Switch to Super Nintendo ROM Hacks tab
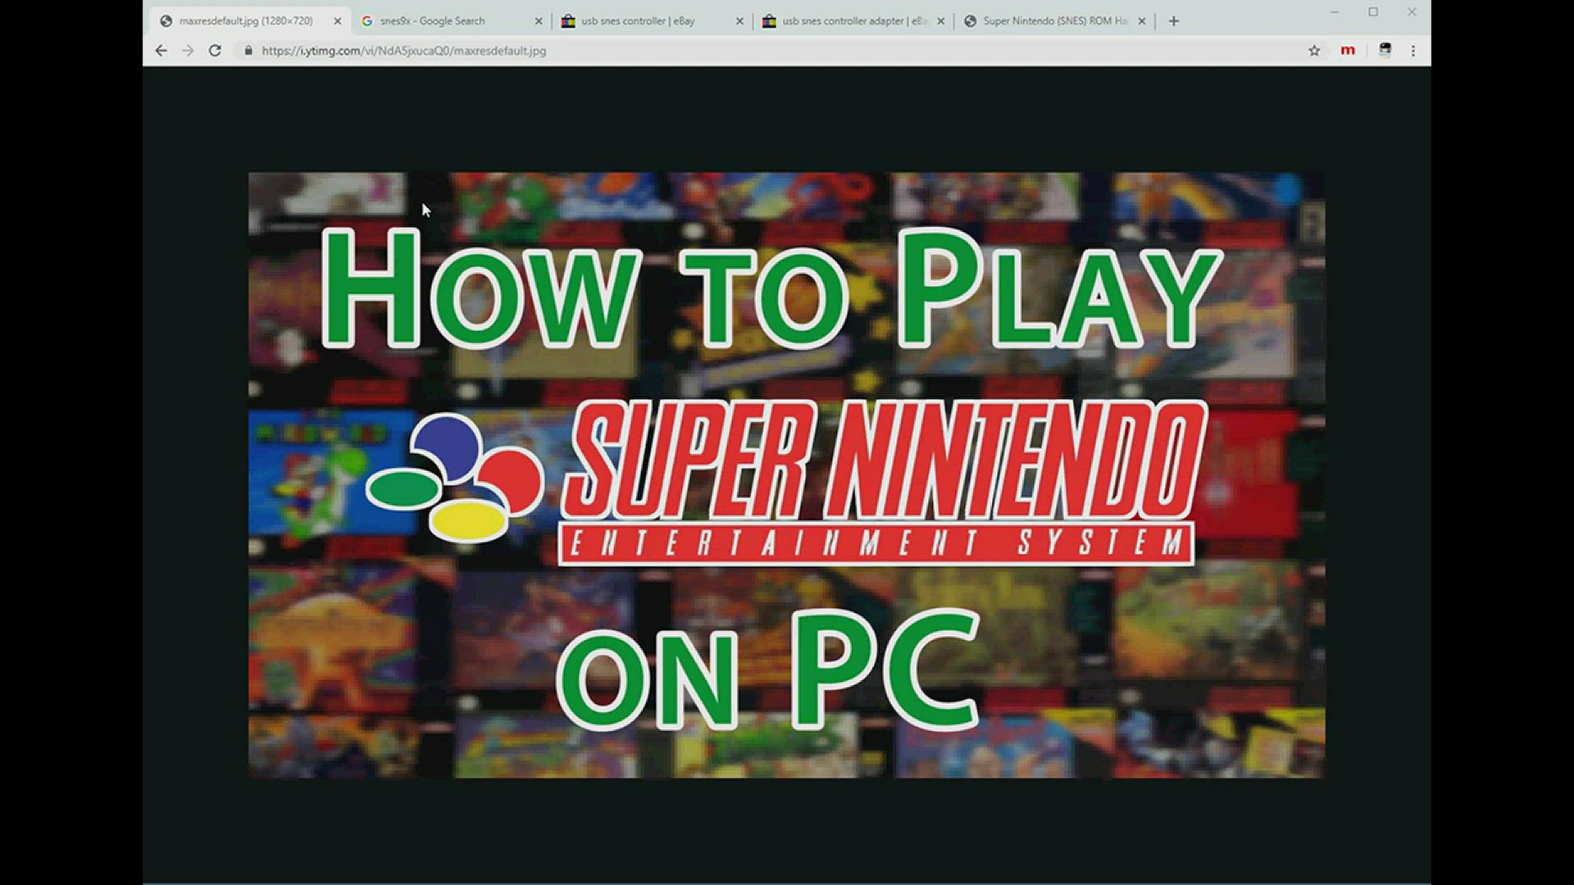This screenshot has height=885, width=1574. (x=1056, y=21)
